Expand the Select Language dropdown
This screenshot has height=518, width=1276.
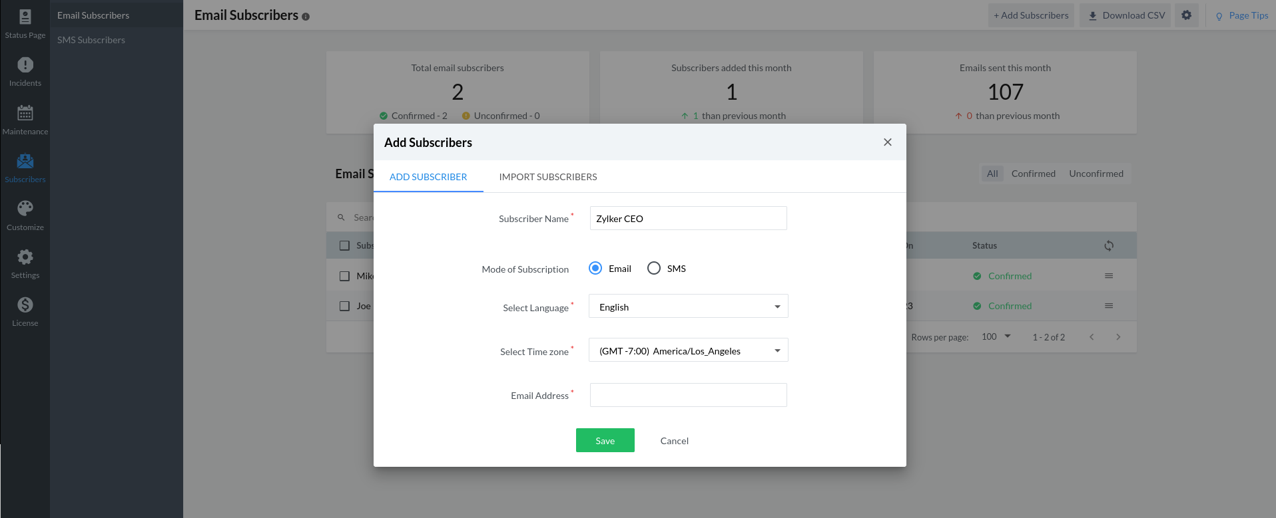point(688,307)
